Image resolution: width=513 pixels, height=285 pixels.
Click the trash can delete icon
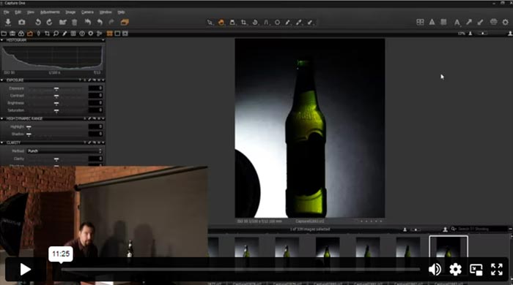click(75, 22)
